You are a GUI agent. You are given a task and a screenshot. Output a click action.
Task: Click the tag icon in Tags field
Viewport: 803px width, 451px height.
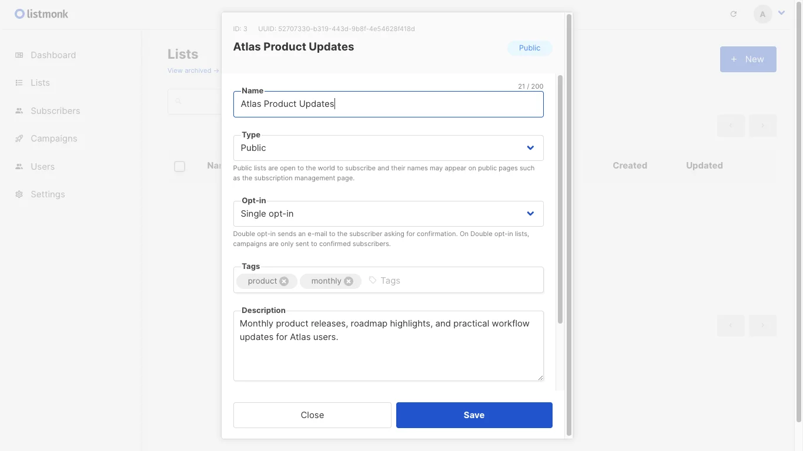pyautogui.click(x=372, y=280)
